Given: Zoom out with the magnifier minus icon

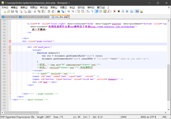Looking at the screenshot, I should tap(73, 11).
